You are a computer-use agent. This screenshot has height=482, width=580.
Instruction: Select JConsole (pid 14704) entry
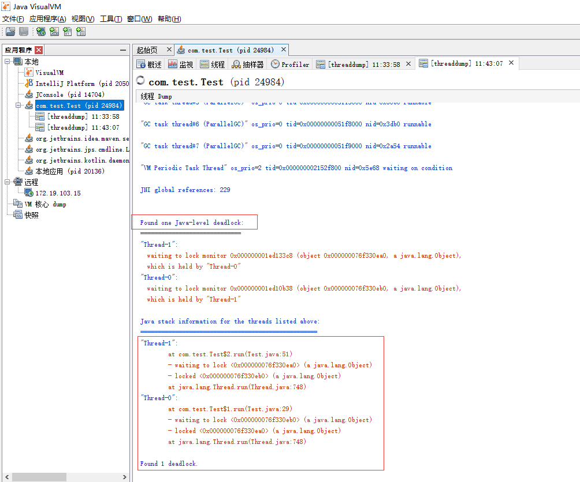pos(70,95)
